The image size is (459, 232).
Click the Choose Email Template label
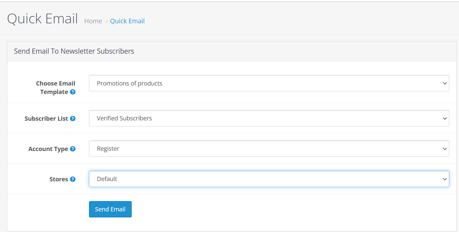pyautogui.click(x=55, y=87)
